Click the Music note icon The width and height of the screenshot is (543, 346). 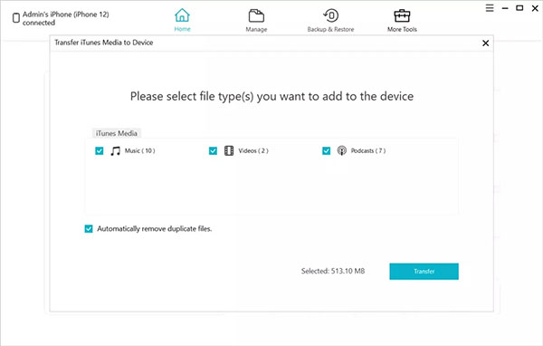click(x=115, y=151)
